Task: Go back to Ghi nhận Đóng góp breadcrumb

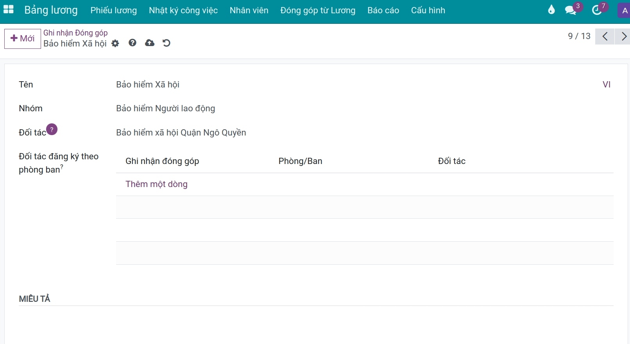Action: [x=75, y=33]
